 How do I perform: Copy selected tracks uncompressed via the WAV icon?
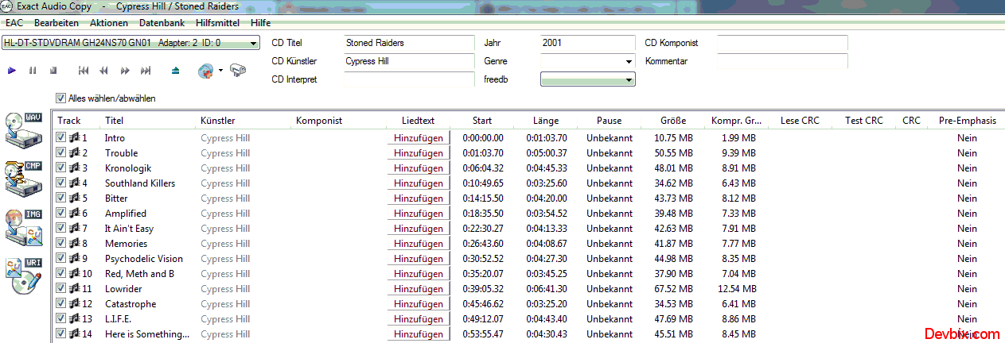click(x=23, y=130)
